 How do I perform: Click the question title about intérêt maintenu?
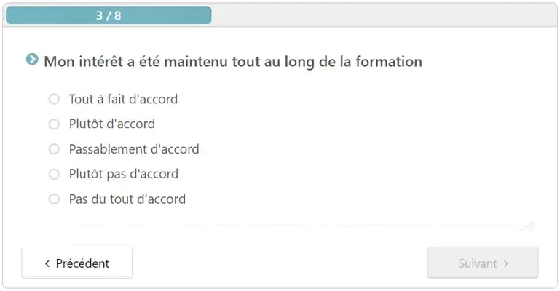click(x=233, y=62)
